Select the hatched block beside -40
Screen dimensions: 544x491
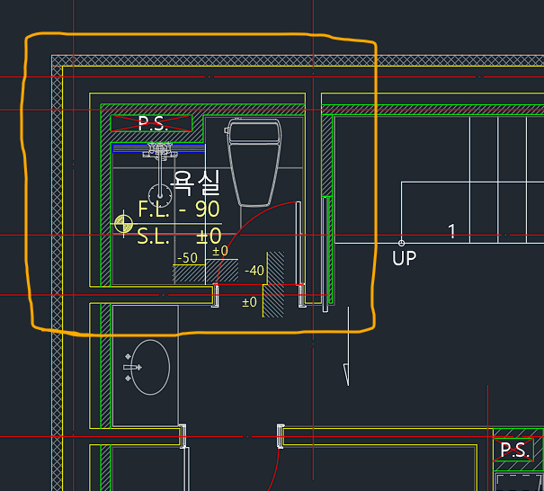coord(275,266)
